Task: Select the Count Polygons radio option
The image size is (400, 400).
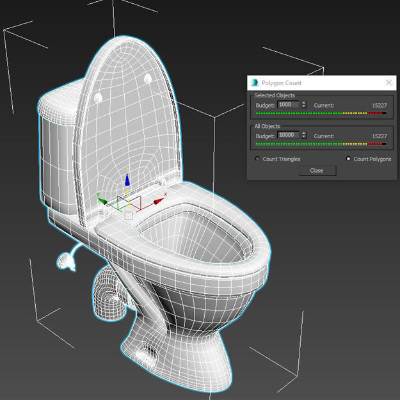Action: 369,159
